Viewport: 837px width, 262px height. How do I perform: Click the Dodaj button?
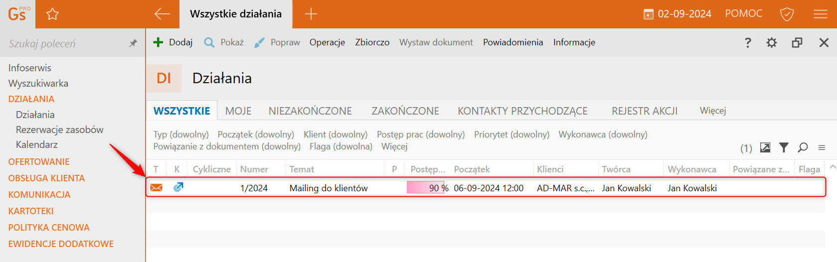172,42
